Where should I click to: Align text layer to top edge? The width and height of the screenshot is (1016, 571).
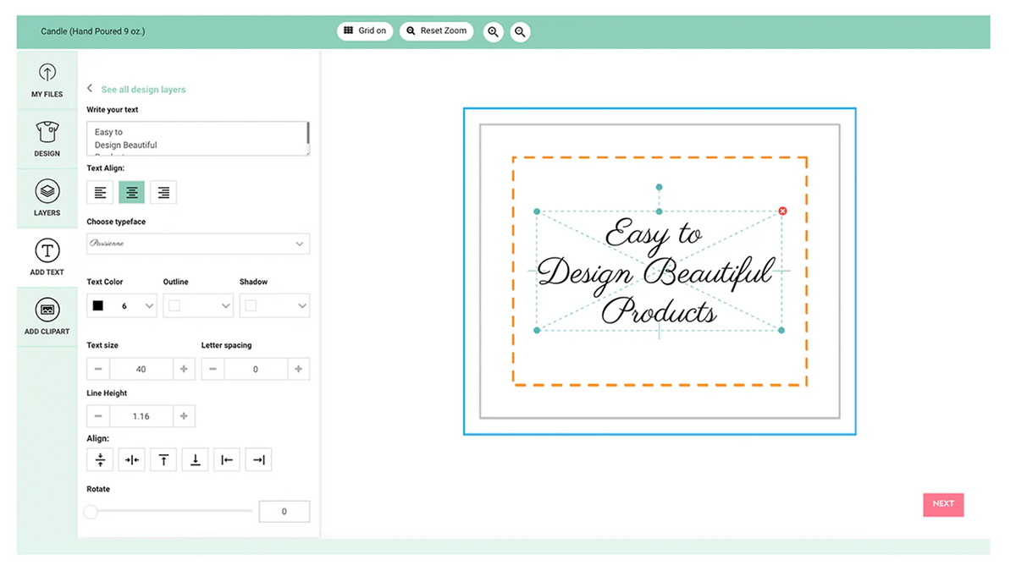(163, 459)
